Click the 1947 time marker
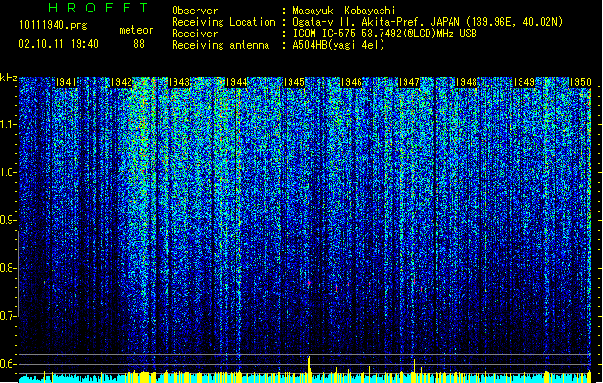 click(408, 82)
